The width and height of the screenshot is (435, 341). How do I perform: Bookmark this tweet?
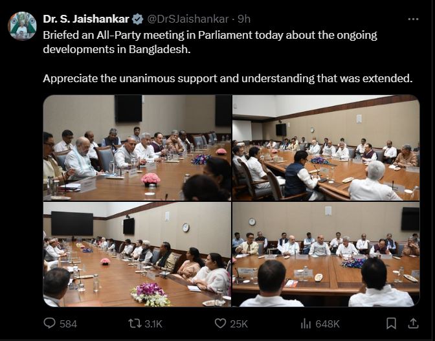tap(391, 324)
